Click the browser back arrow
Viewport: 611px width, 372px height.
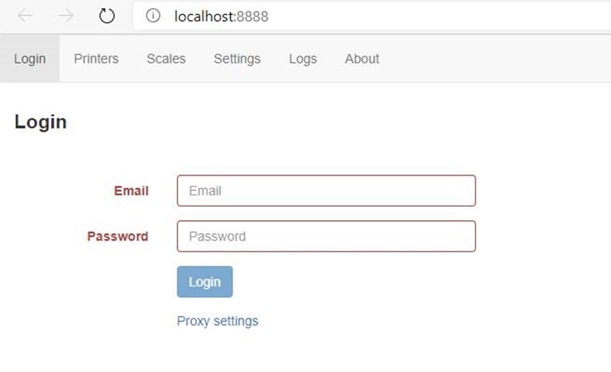pyautogui.click(x=25, y=16)
